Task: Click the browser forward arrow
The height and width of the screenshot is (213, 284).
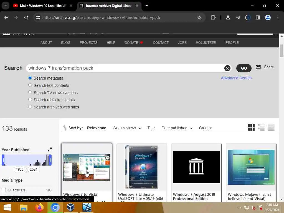Action: click(x=16, y=17)
